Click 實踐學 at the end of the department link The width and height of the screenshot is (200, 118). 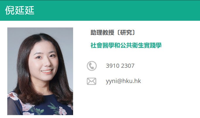click(x=153, y=45)
